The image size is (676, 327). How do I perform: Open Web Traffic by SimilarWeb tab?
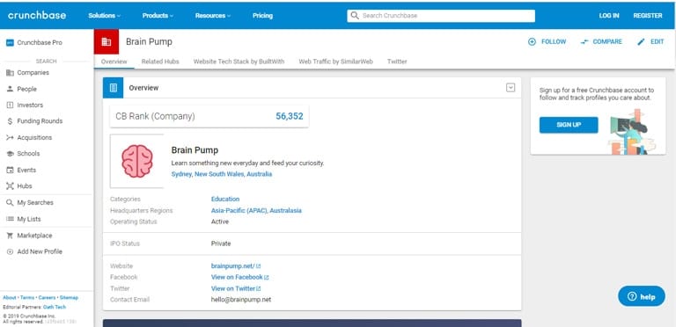pos(336,62)
